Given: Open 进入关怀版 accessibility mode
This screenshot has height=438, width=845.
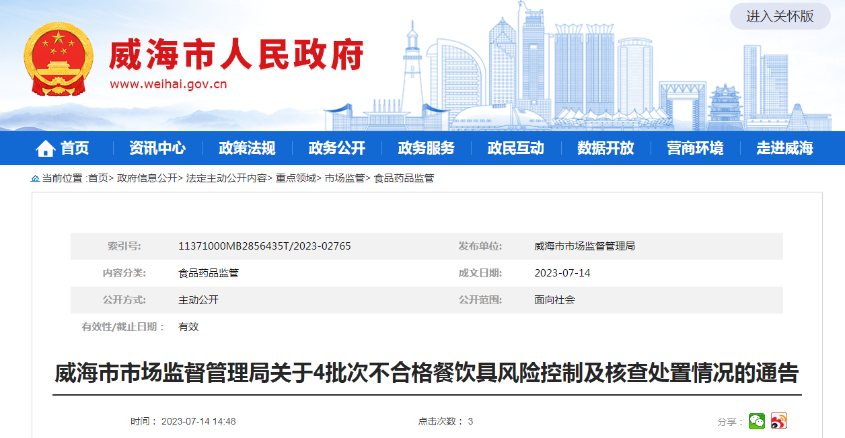Looking at the screenshot, I should tap(780, 16).
